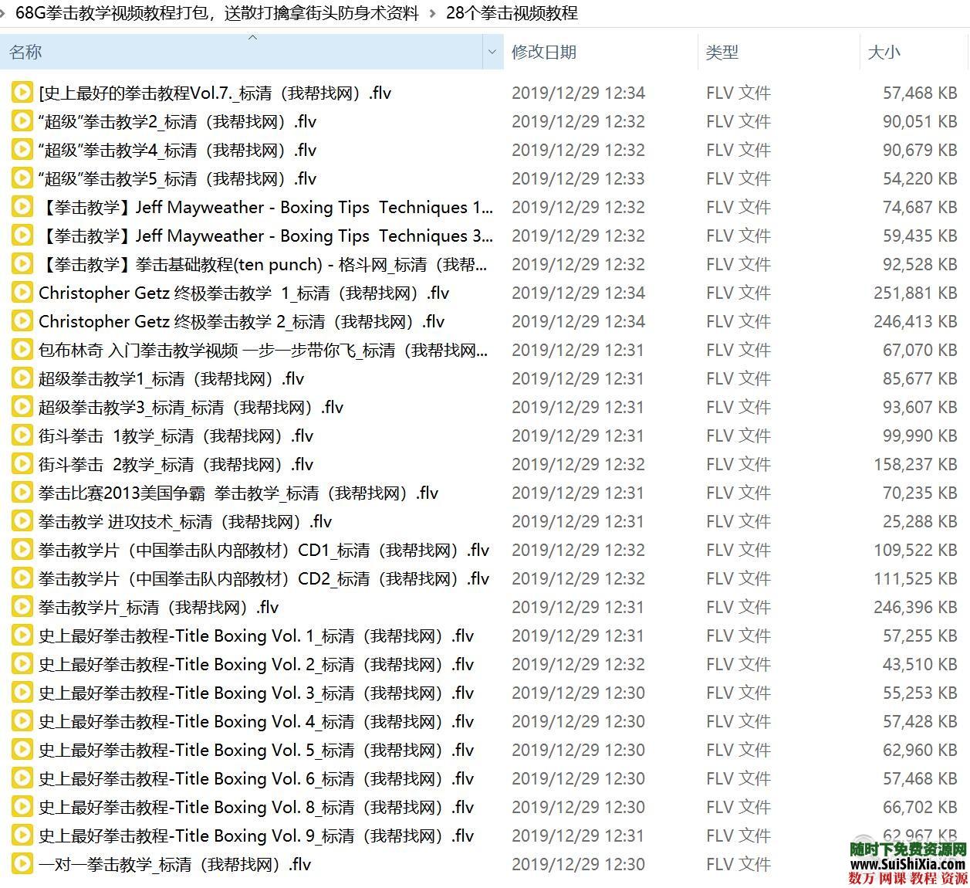Select the icon of Title Boxing Vol. 5
Viewport: 970px width, 888px height.
(x=22, y=751)
